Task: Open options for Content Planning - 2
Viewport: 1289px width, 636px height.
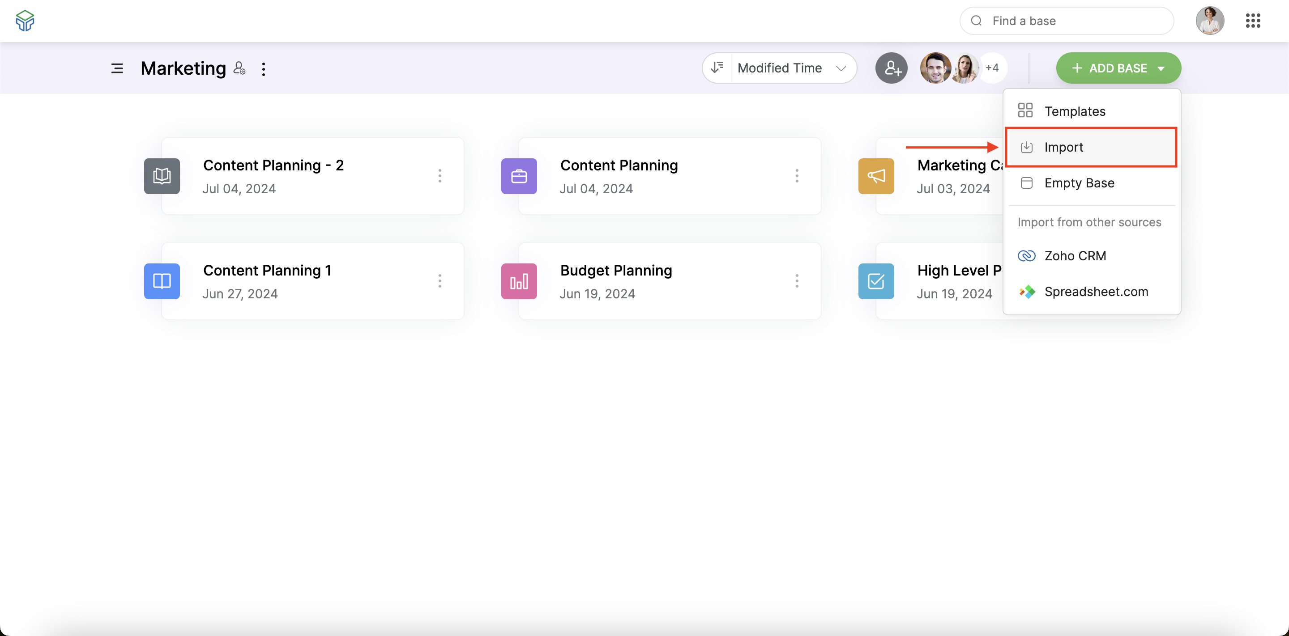Action: click(x=440, y=176)
